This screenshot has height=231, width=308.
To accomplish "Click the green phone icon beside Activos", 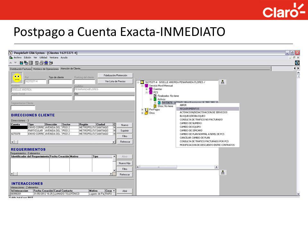I will coord(155,99).
